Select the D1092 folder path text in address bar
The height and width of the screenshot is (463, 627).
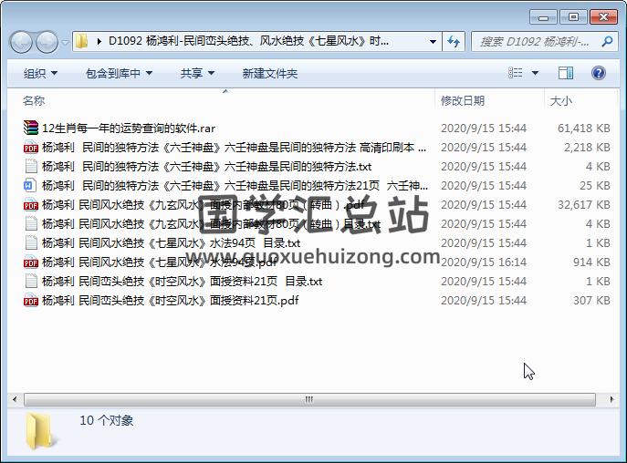coord(248,41)
